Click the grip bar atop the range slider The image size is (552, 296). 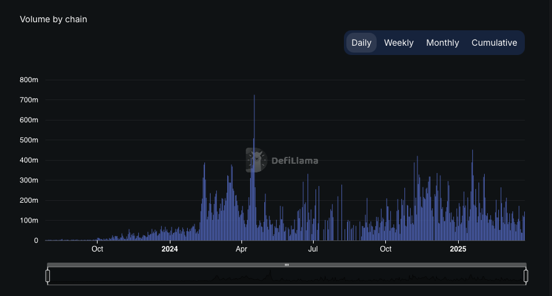[x=286, y=264]
